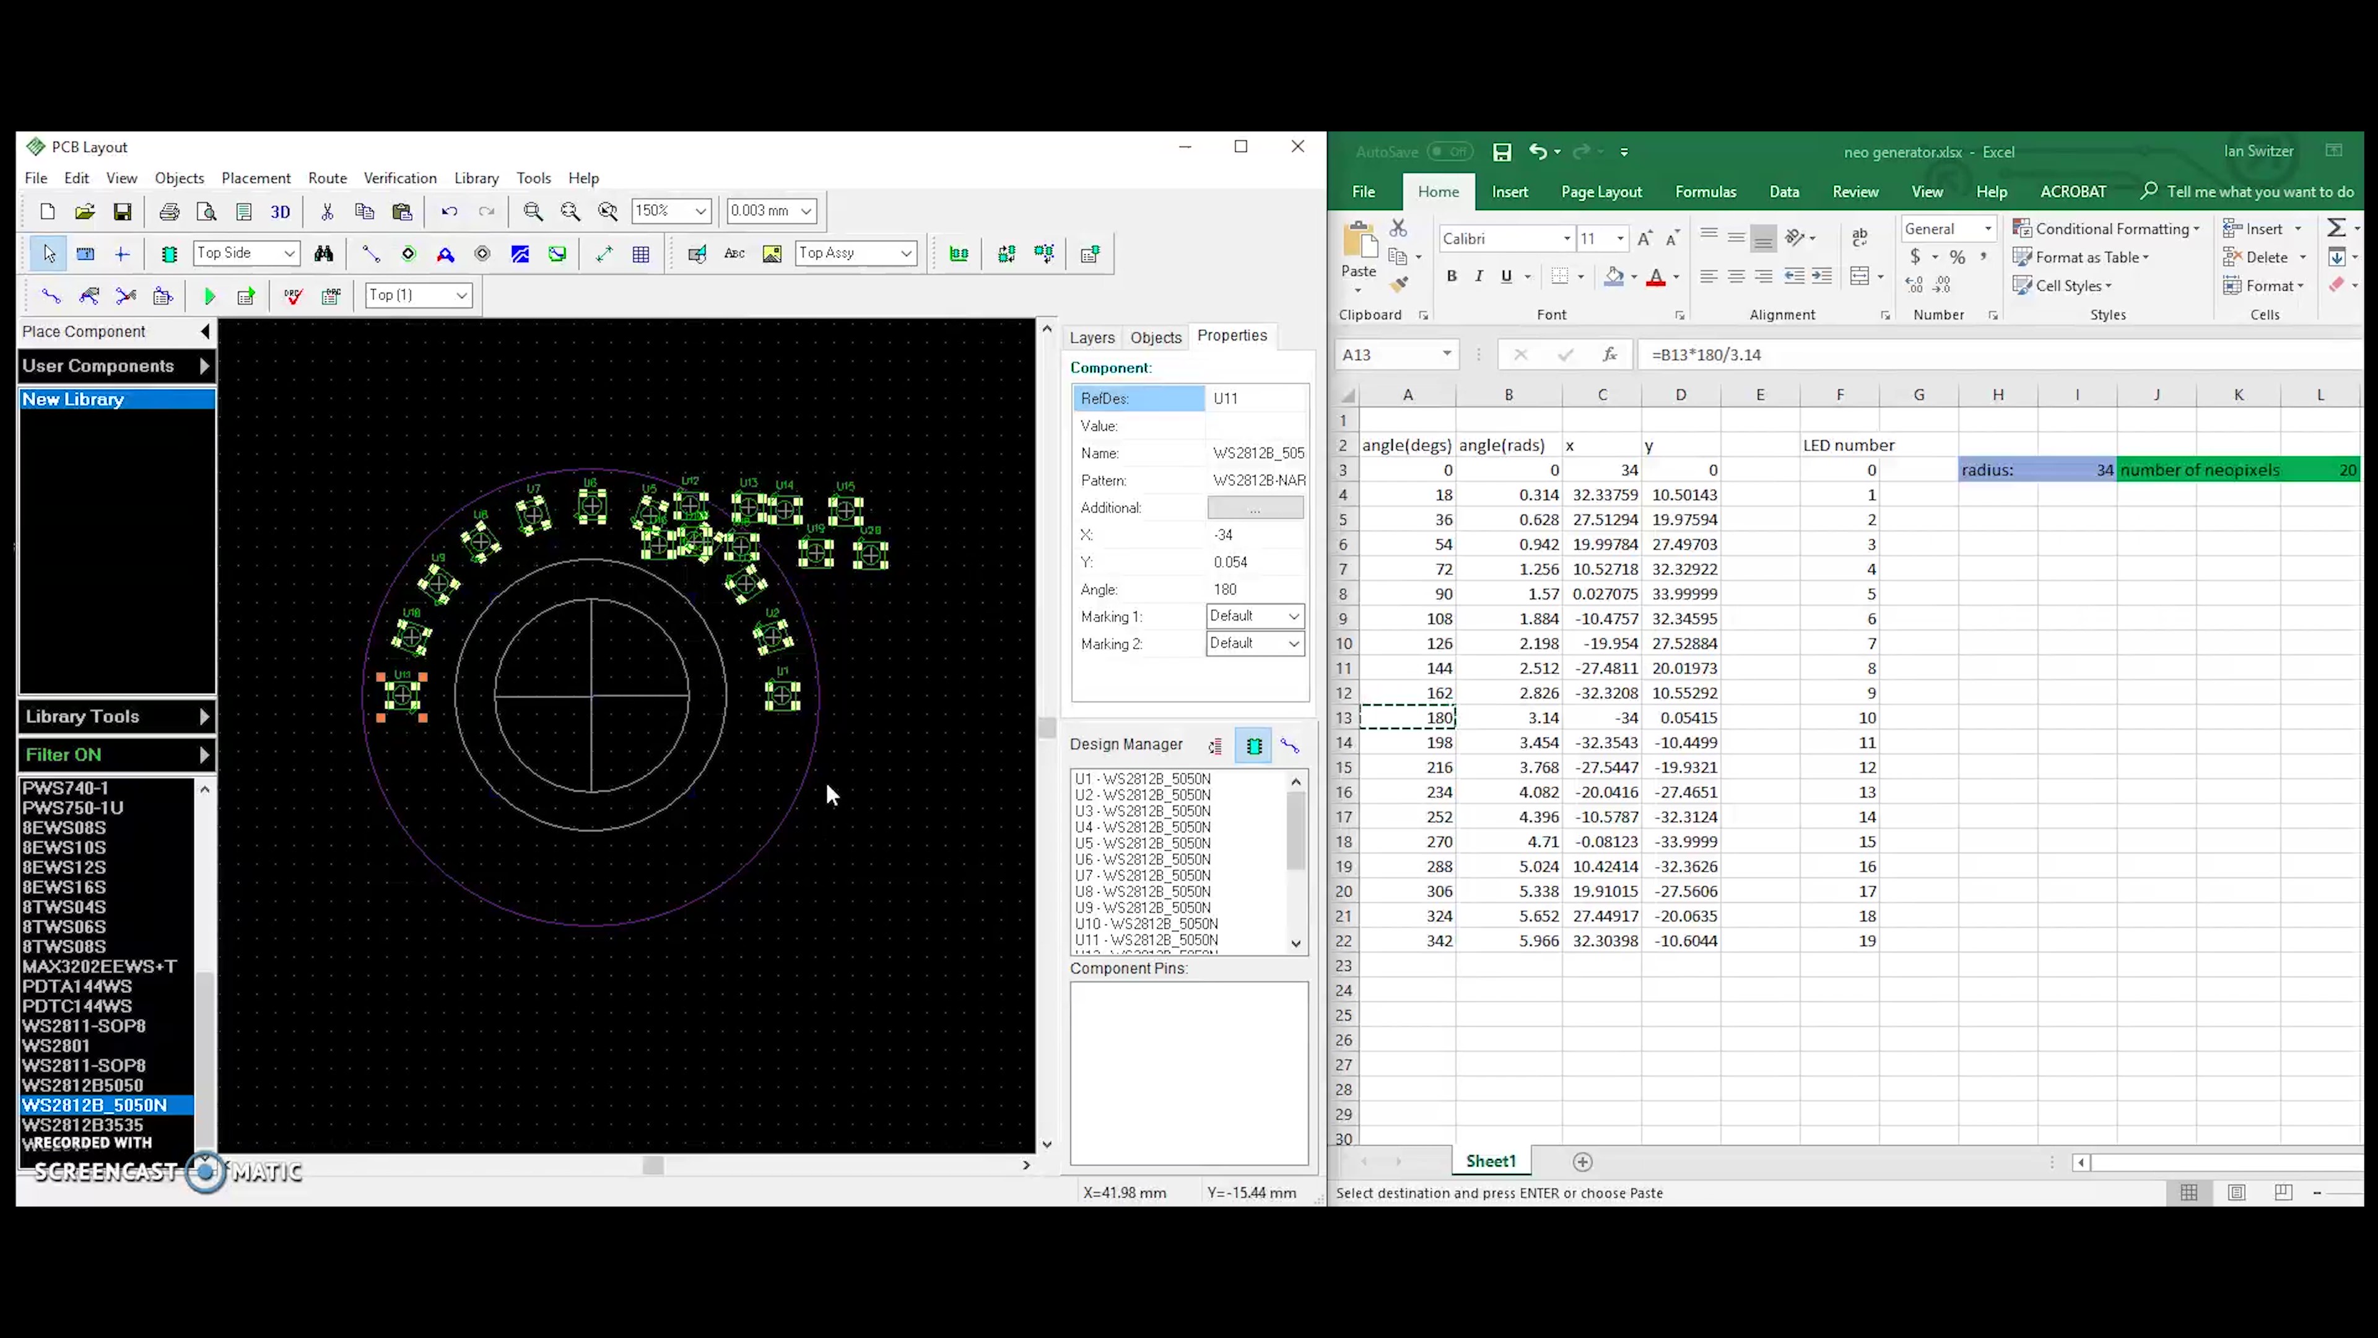
Task: Toggle Excel AutoSave switch
Action: point(1449,152)
